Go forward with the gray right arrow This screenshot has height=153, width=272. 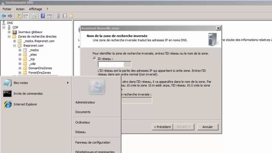pos(10,16)
